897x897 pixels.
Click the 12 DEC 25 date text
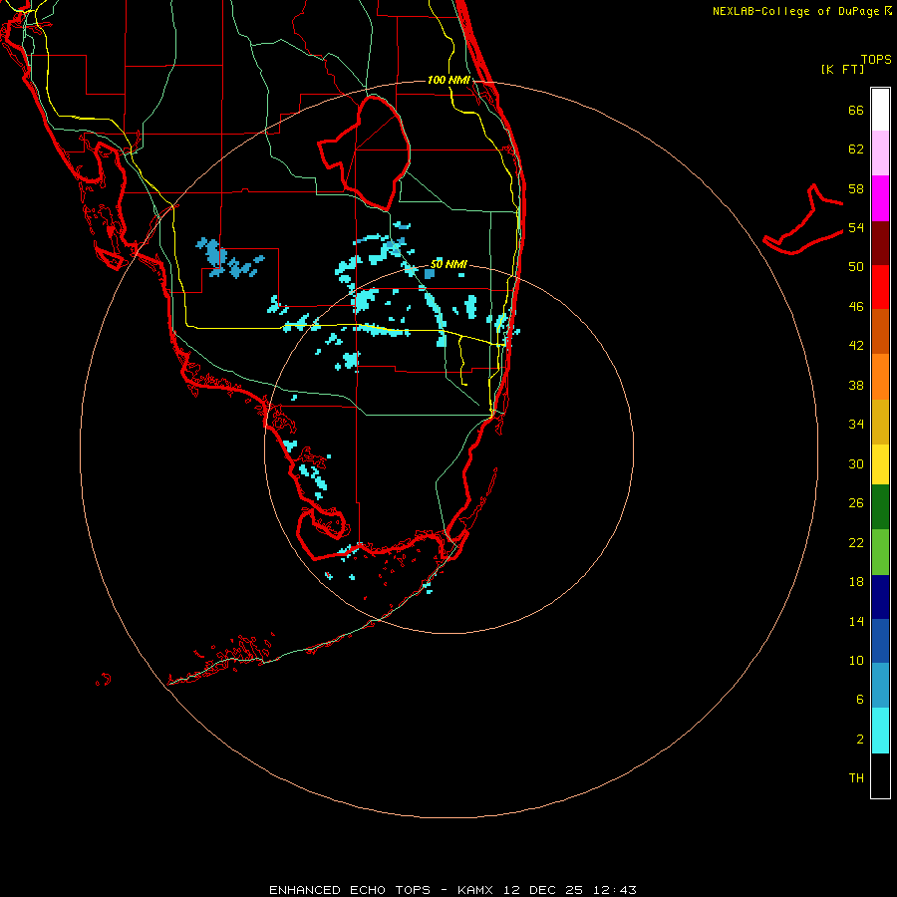pyautogui.click(x=543, y=890)
